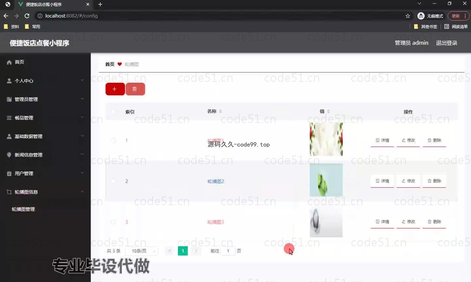
Task: Open 详情 for 轮播图3 row
Action: pyautogui.click(x=382, y=222)
